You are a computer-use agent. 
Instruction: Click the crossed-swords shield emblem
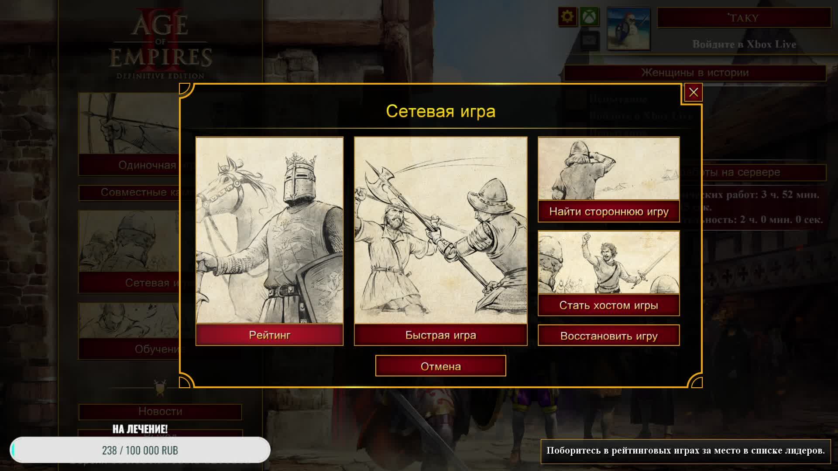[x=160, y=387]
